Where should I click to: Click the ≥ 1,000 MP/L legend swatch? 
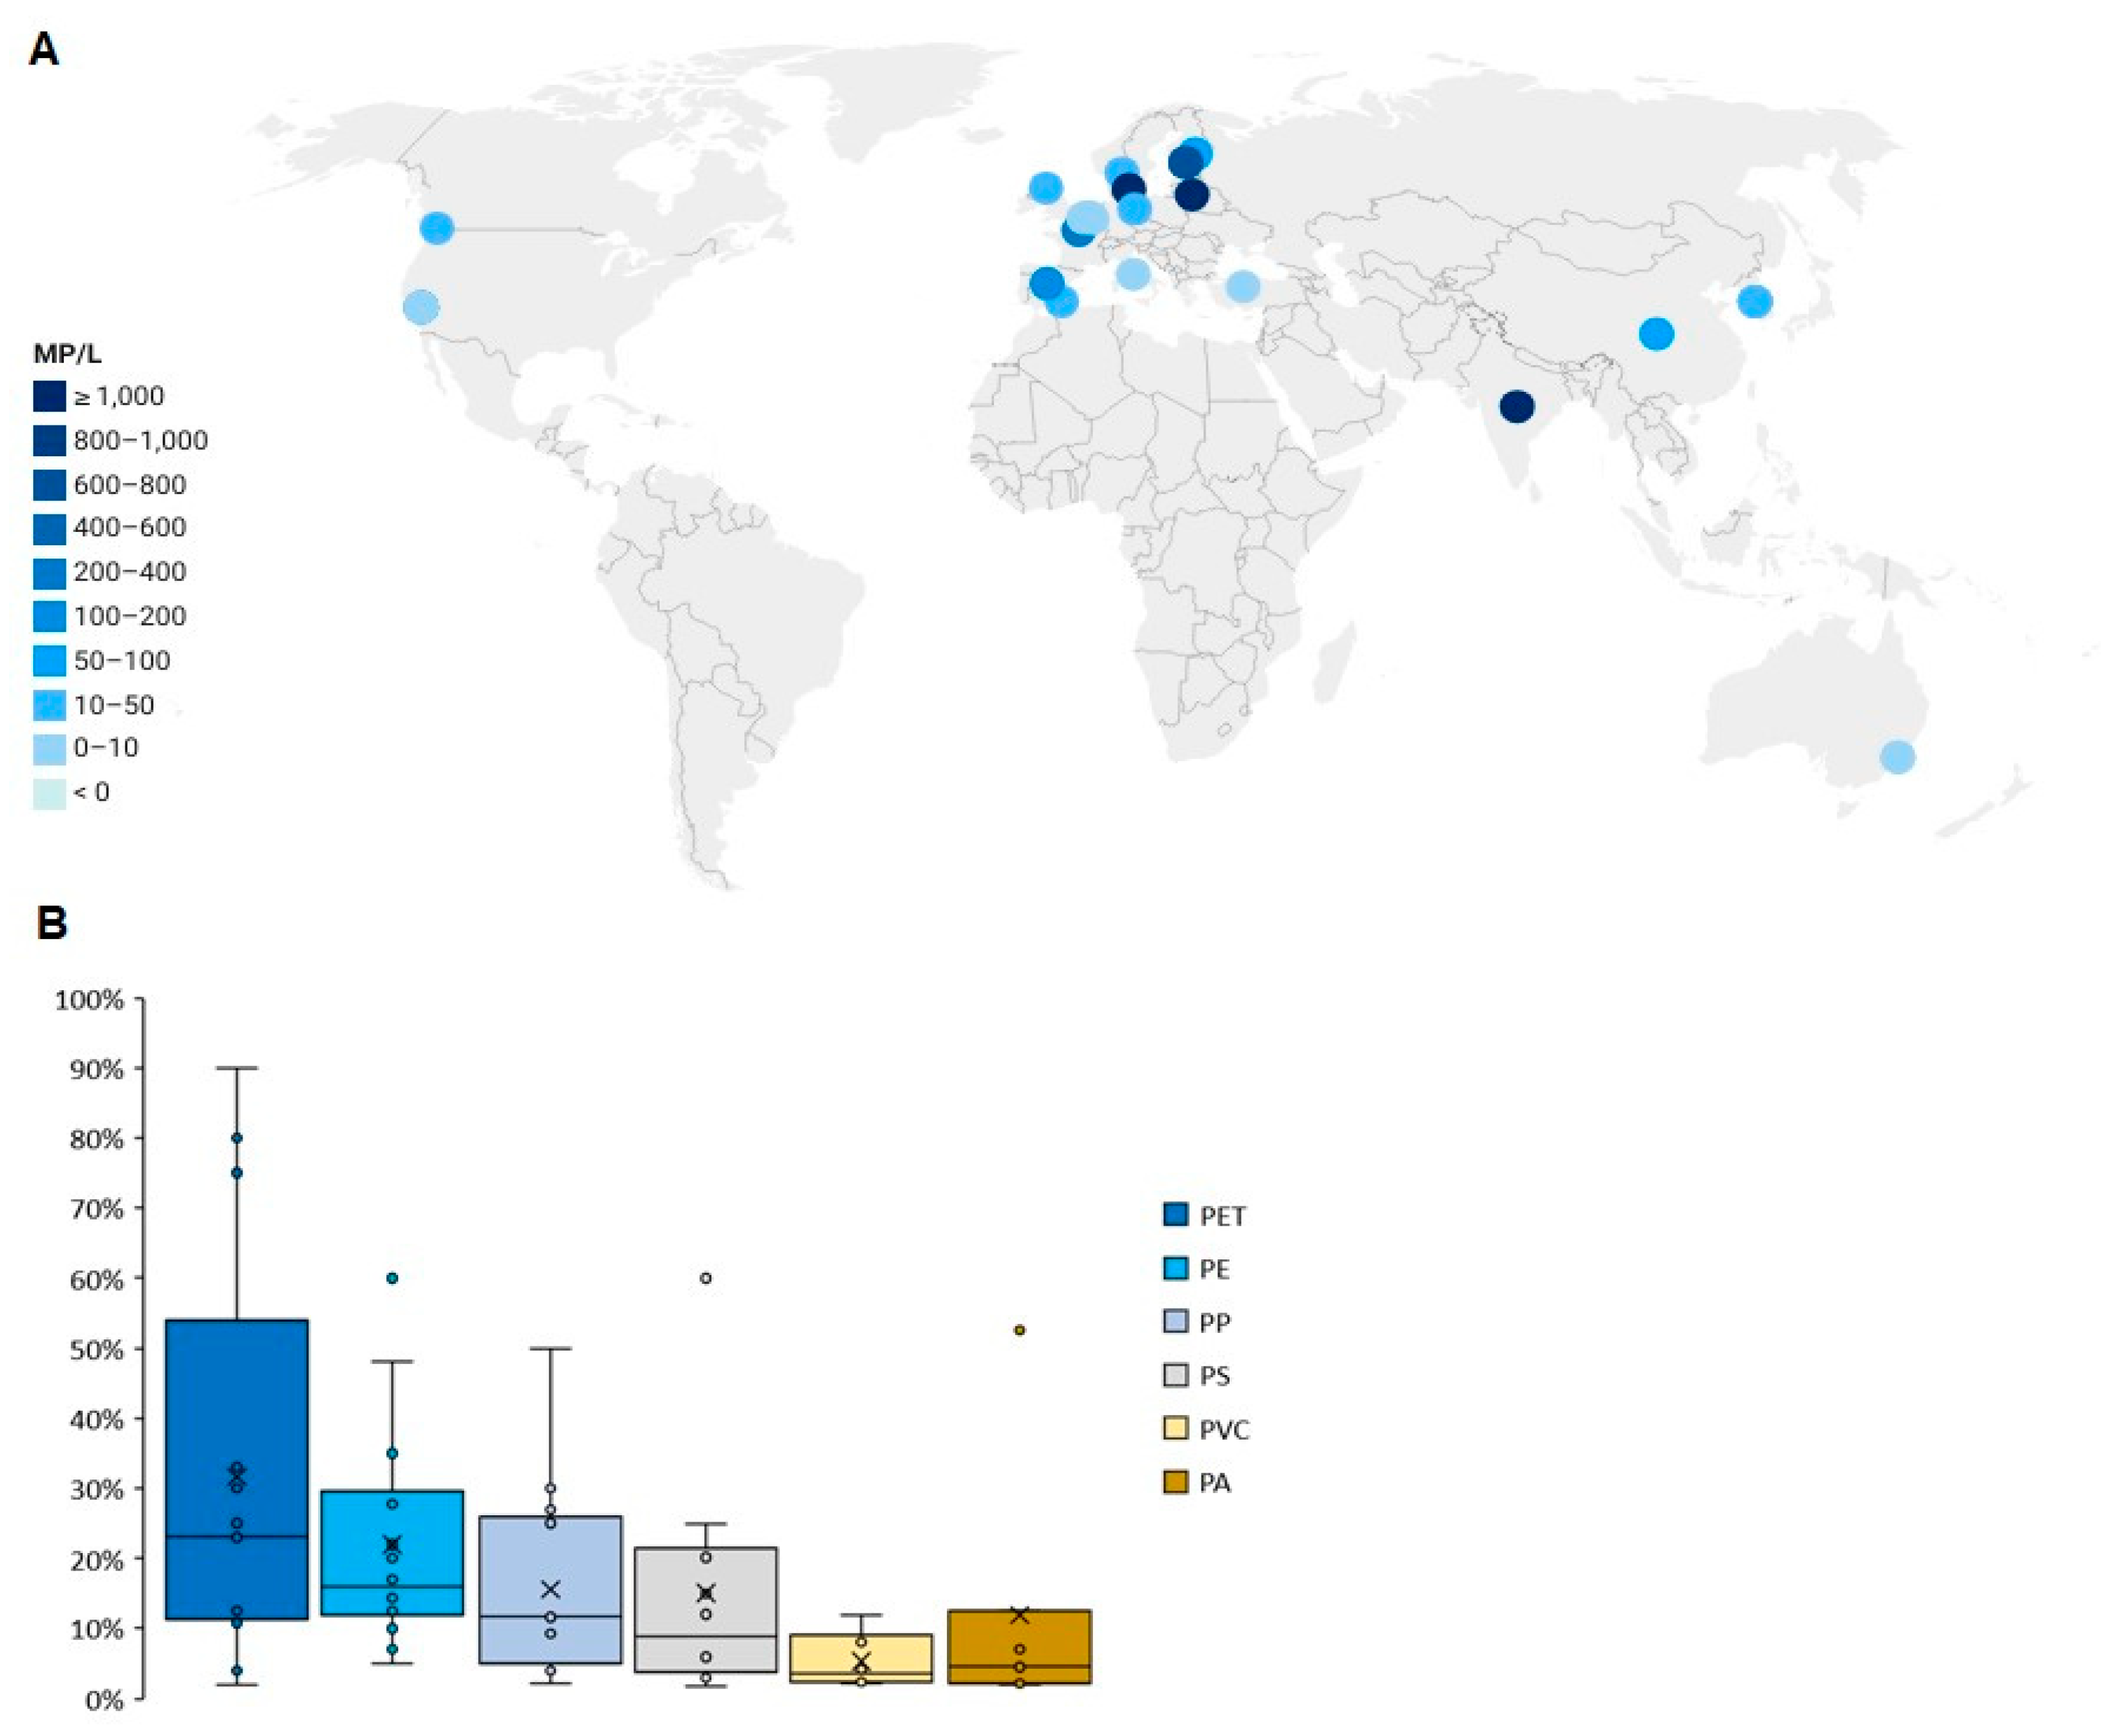tap(49, 397)
